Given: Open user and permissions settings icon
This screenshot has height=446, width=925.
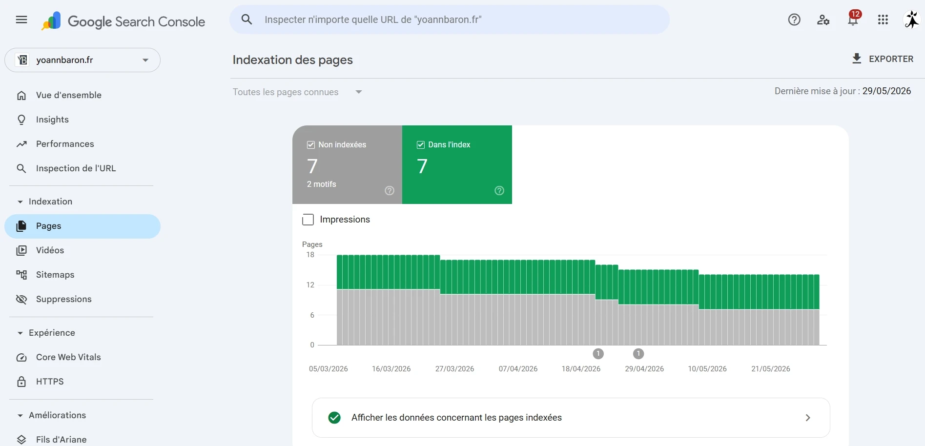Looking at the screenshot, I should point(823,20).
